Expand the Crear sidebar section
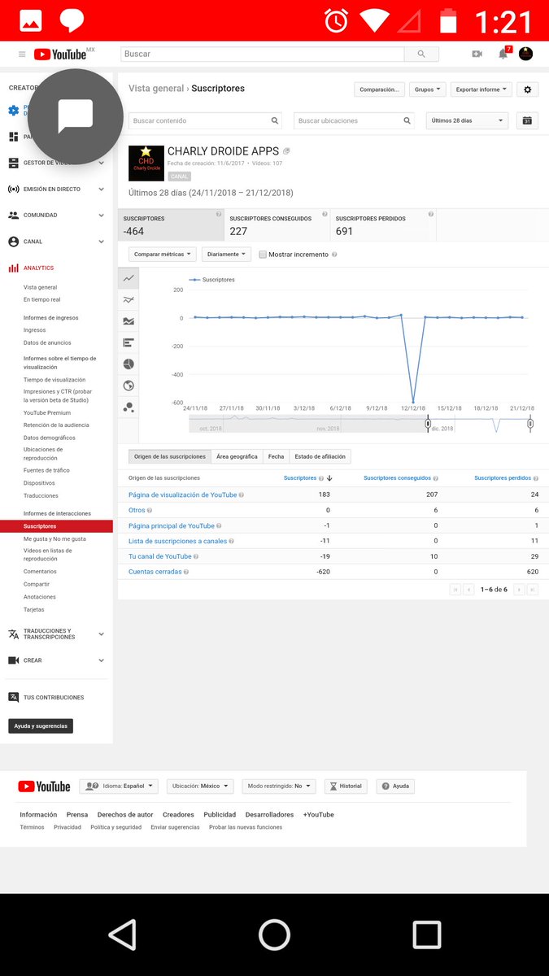 [56, 660]
